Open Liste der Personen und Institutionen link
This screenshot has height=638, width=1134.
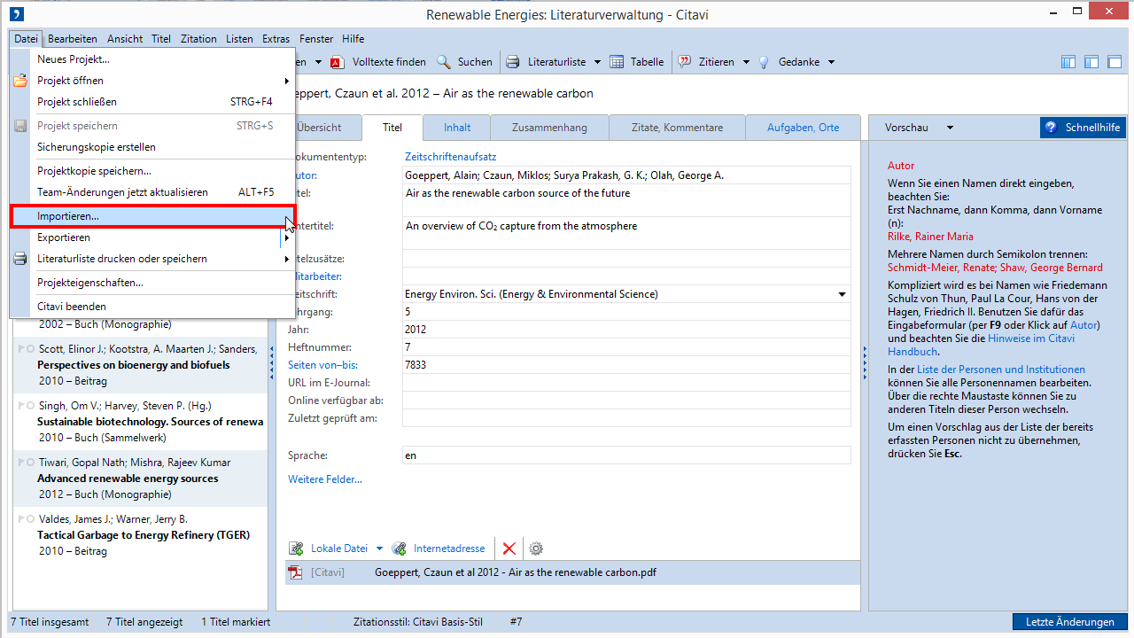[1001, 370]
